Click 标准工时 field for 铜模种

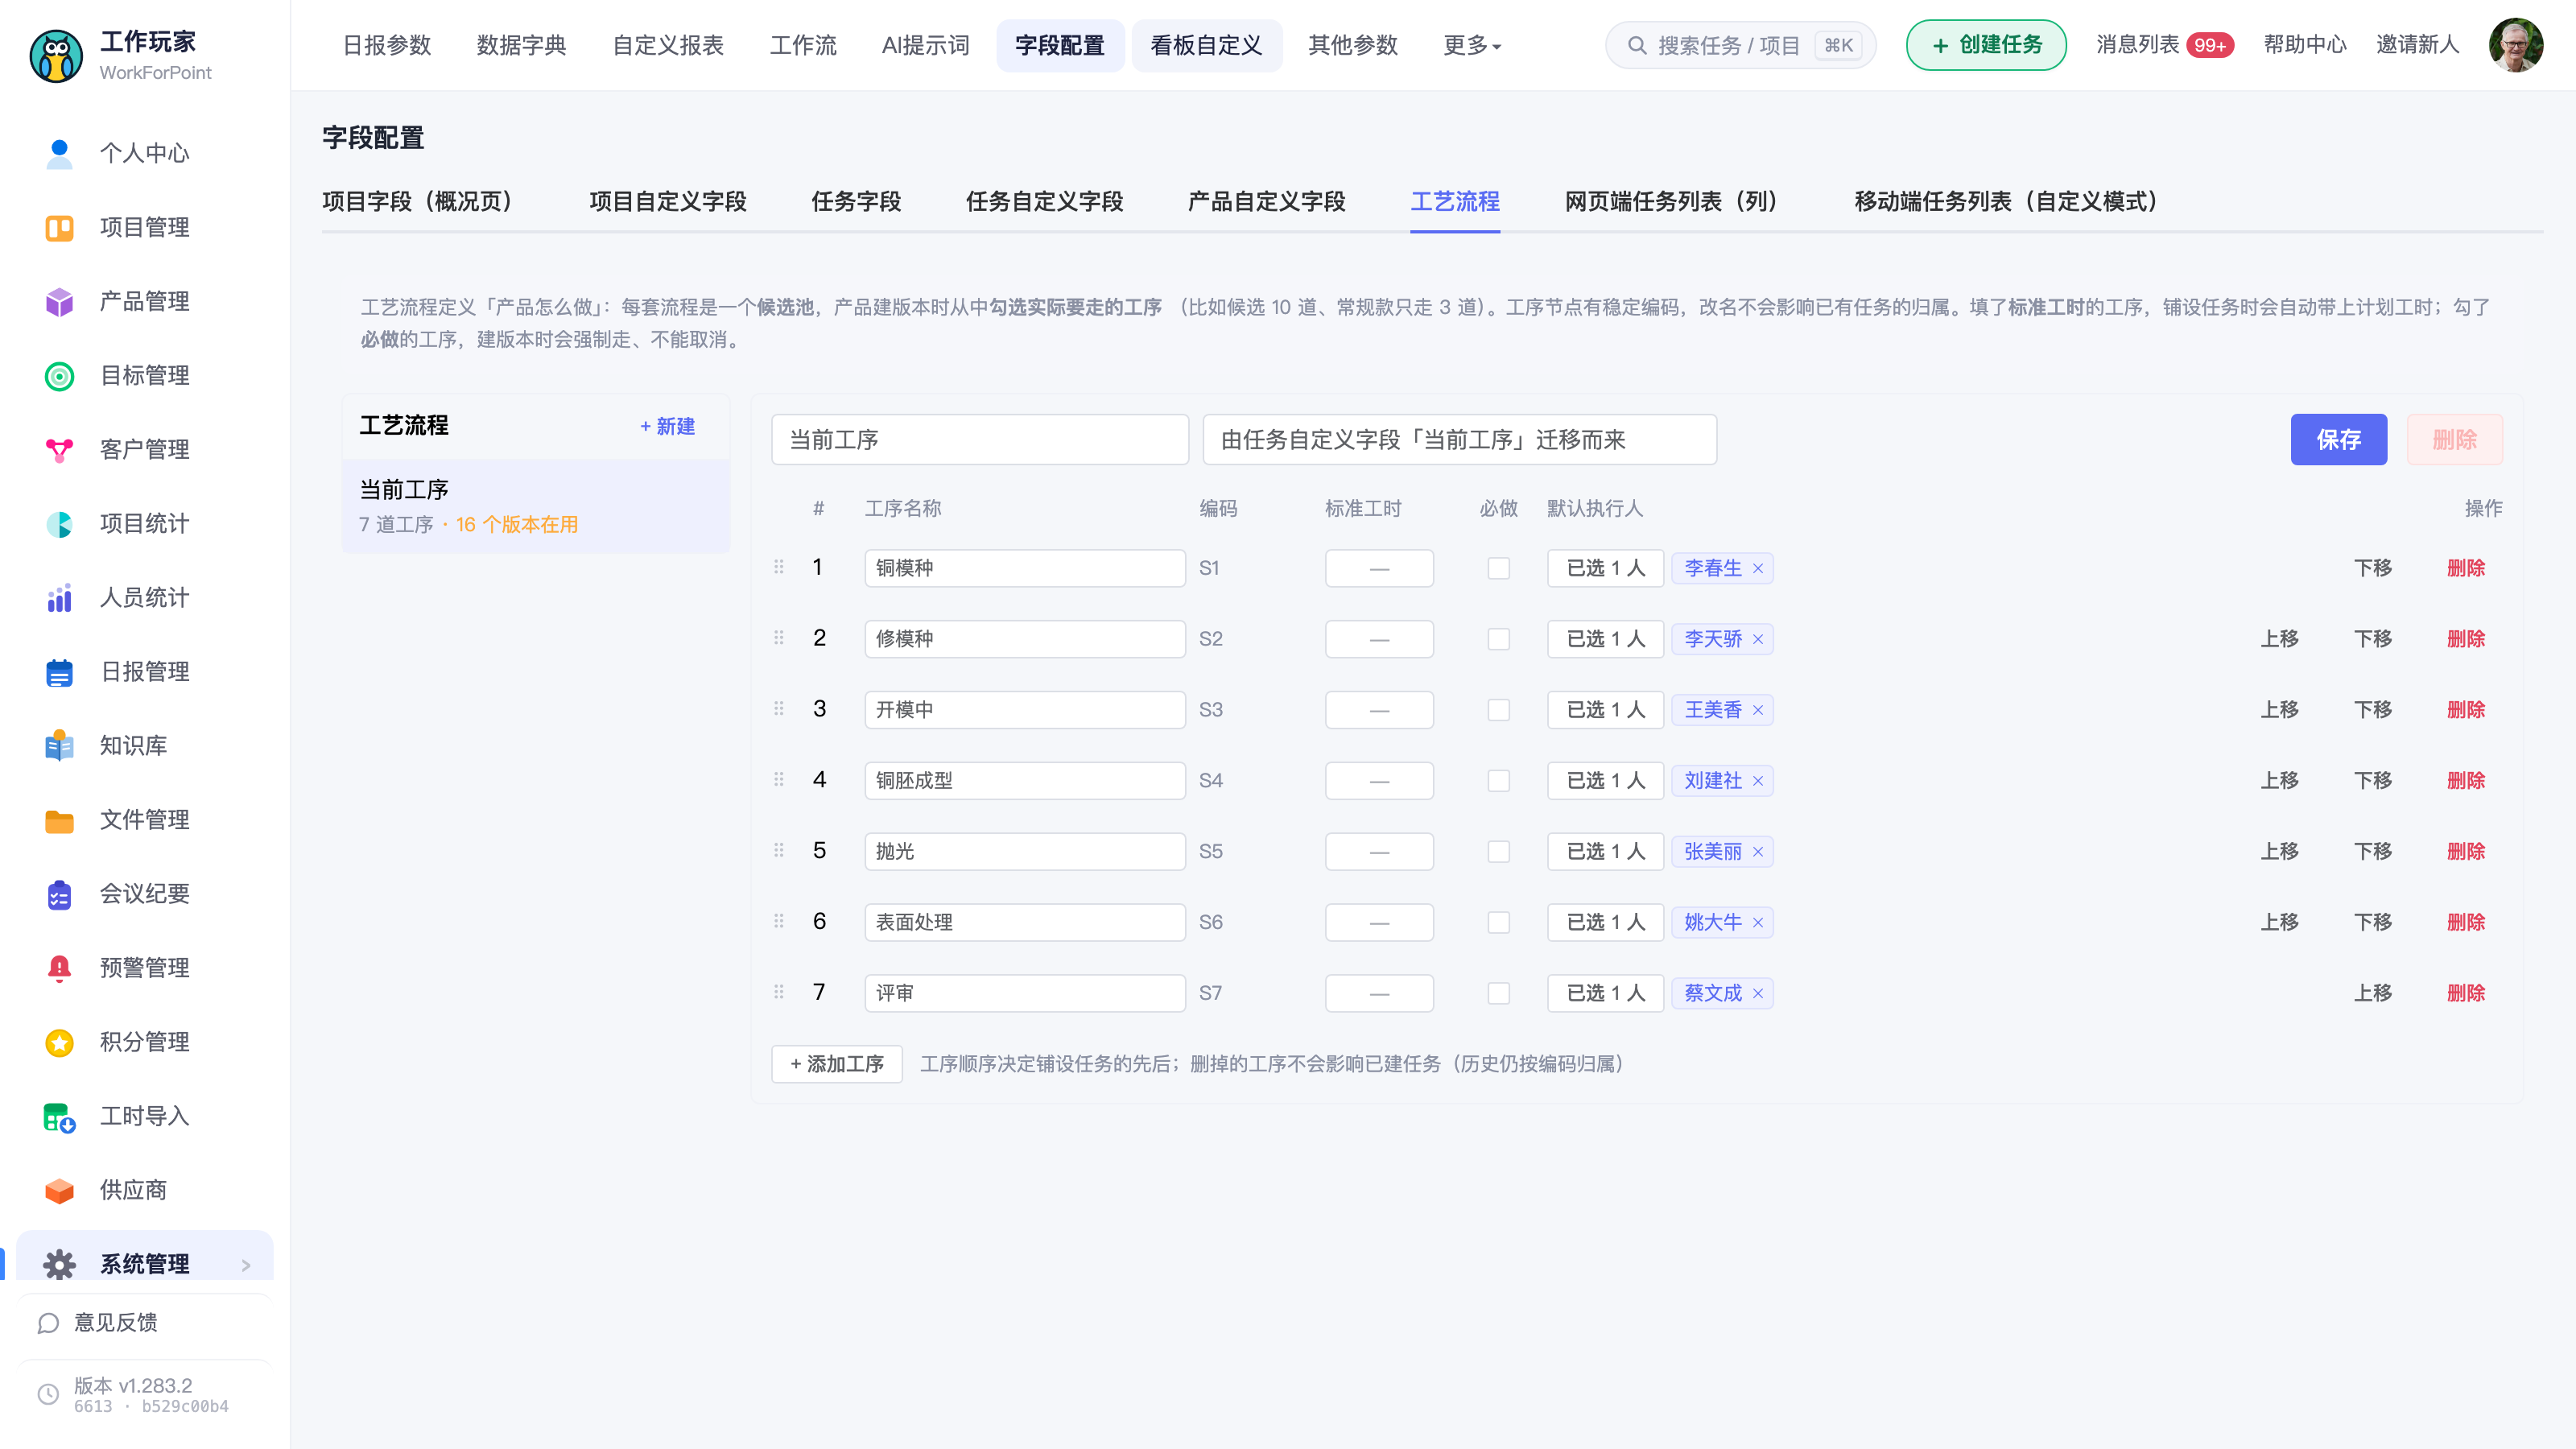pyautogui.click(x=1379, y=568)
